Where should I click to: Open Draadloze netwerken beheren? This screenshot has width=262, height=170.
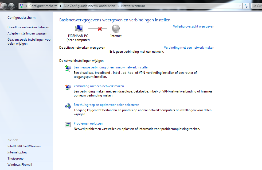28,27
